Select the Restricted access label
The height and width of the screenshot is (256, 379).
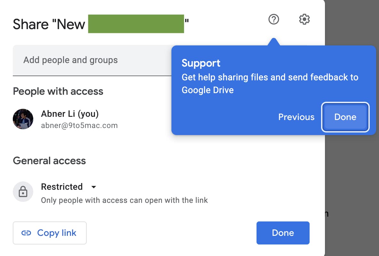point(62,187)
